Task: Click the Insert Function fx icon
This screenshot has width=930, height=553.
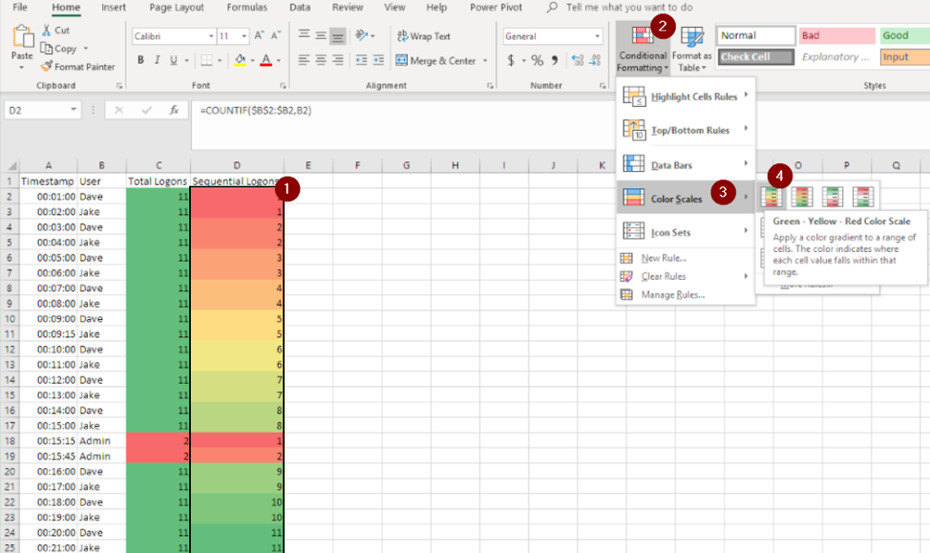Action: [x=174, y=110]
